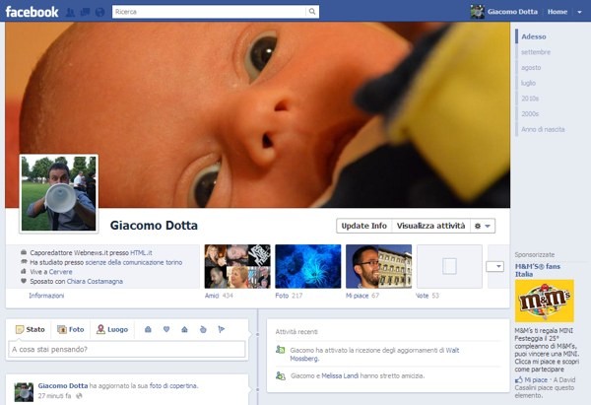591x405 pixels.
Task: Click the health life event icon
Action: coord(203,329)
